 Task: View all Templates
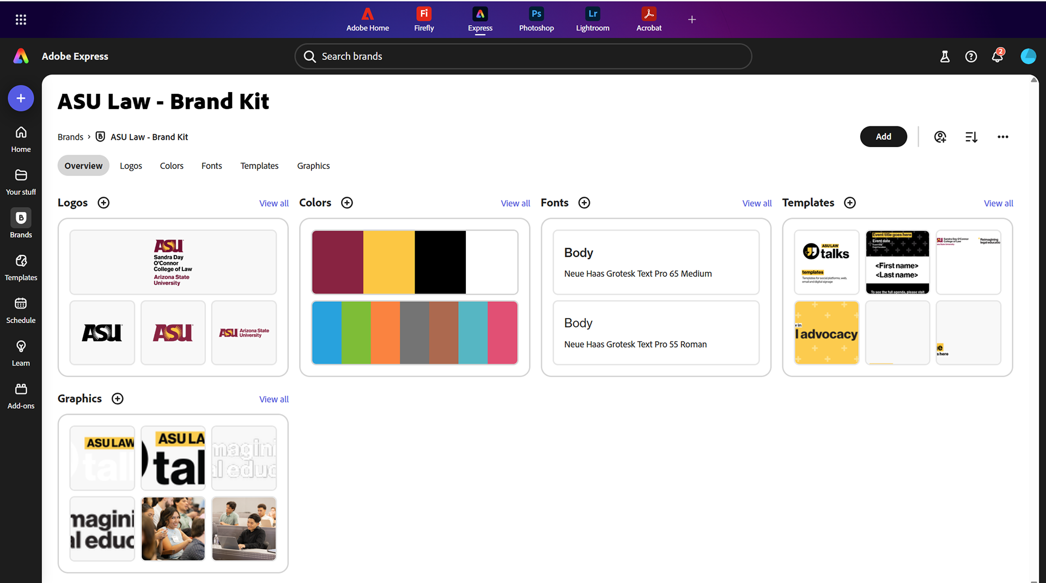coord(998,203)
